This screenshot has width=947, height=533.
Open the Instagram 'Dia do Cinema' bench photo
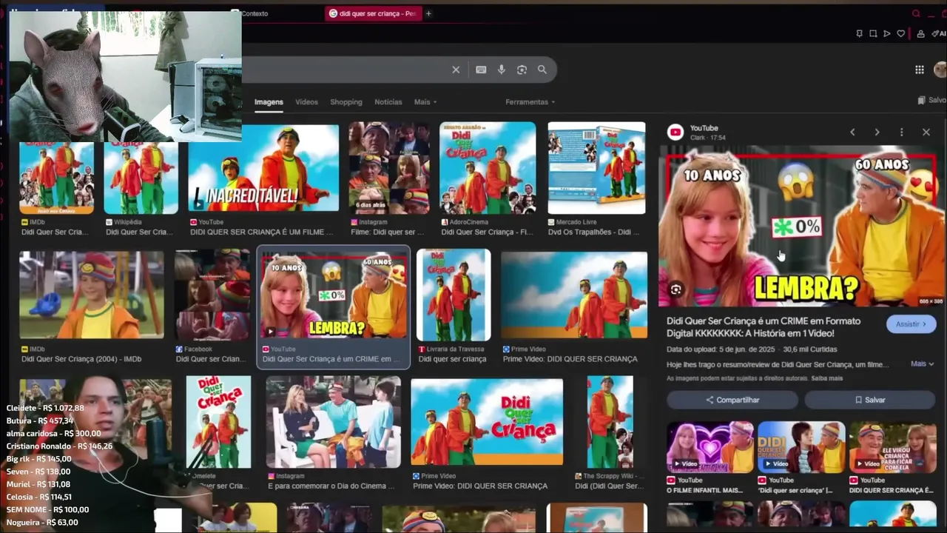[333, 422]
